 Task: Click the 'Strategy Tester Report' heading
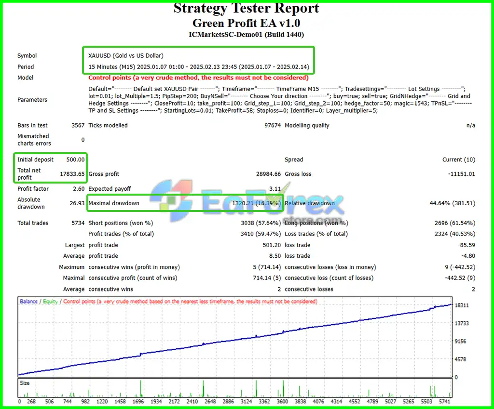pos(246,8)
